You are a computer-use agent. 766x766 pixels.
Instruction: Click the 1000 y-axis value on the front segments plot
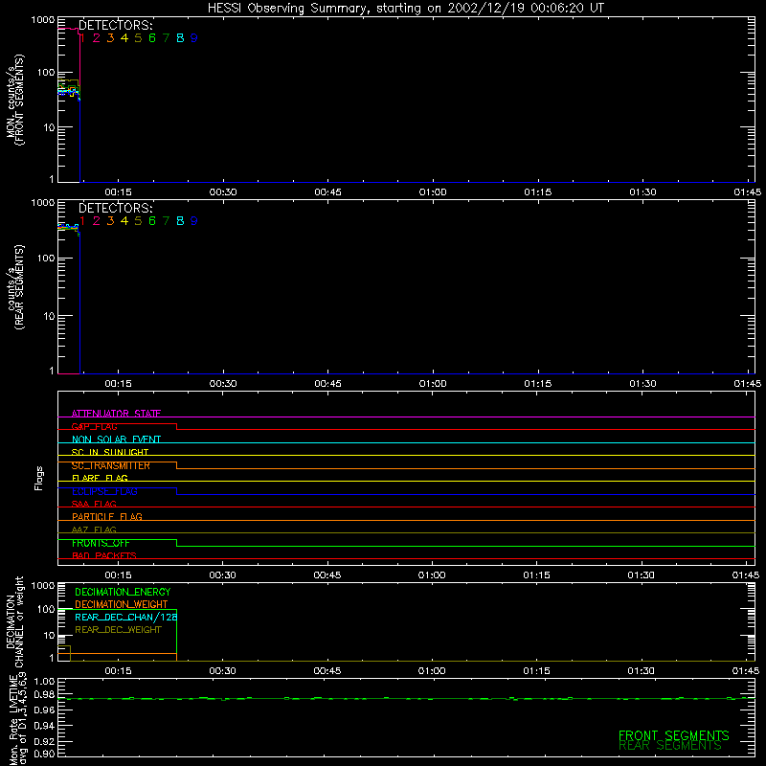point(43,20)
